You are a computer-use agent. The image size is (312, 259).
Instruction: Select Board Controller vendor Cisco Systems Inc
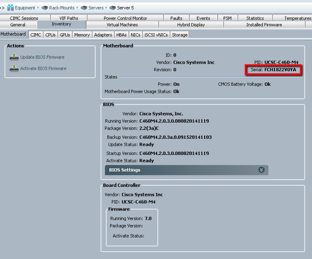coord(142,194)
